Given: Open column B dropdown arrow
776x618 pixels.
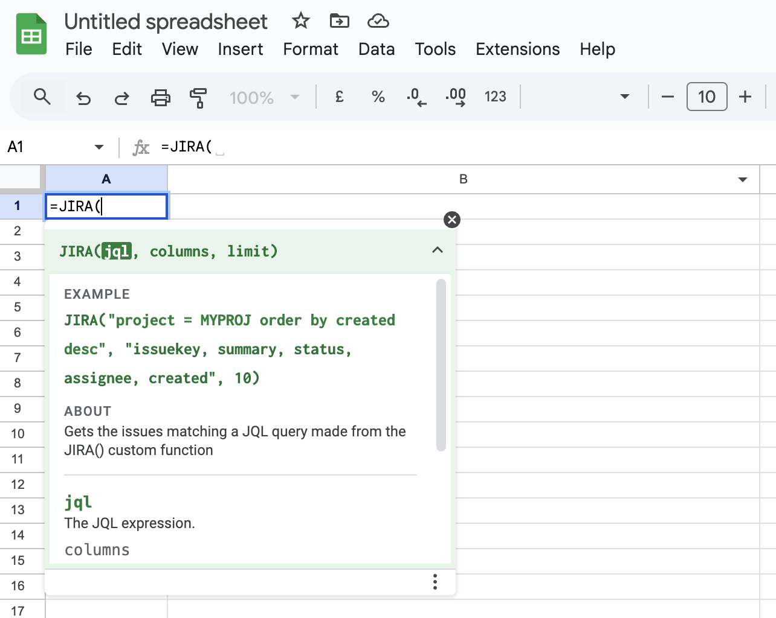Looking at the screenshot, I should pyautogui.click(x=743, y=179).
